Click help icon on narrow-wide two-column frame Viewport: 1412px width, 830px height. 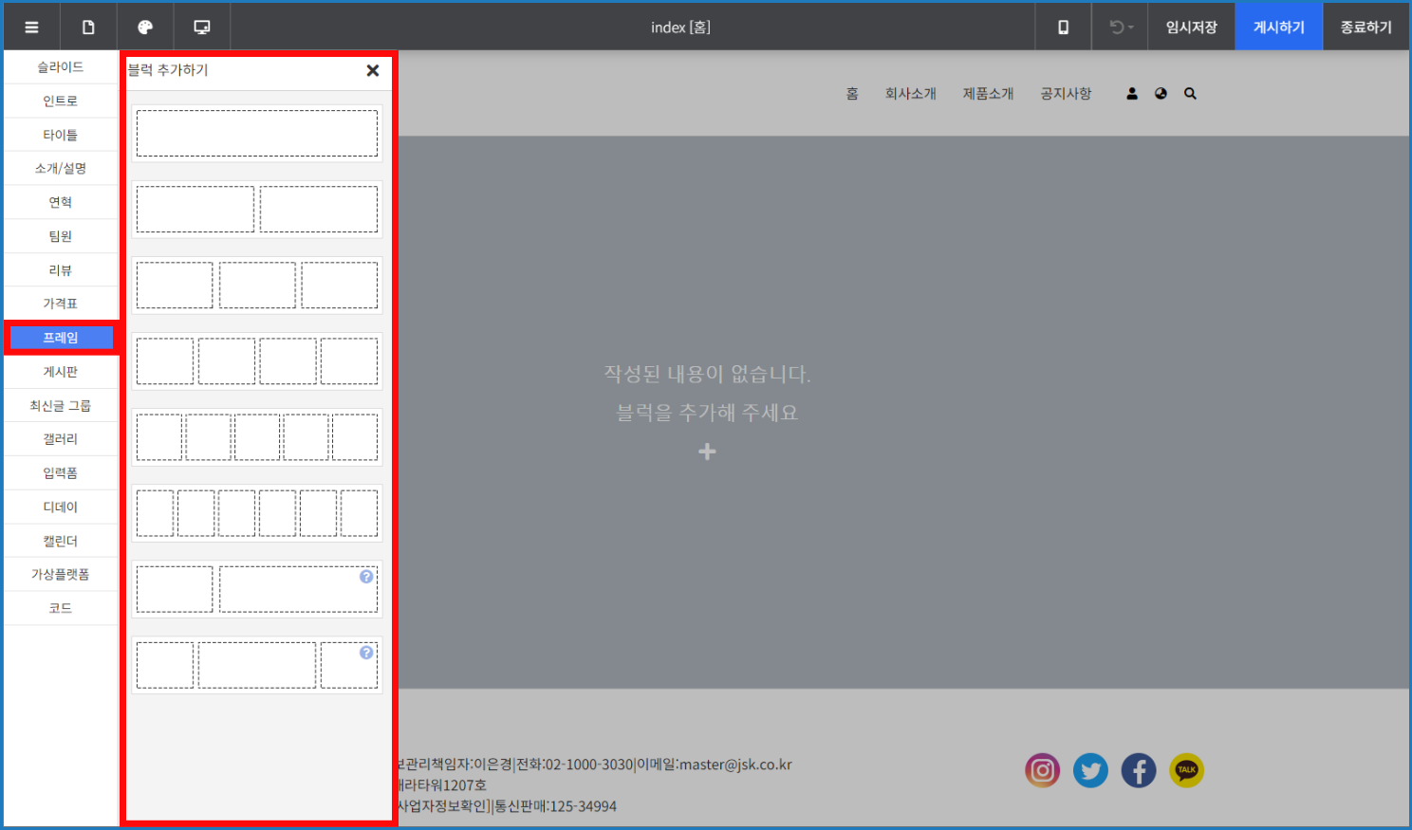pos(366,577)
